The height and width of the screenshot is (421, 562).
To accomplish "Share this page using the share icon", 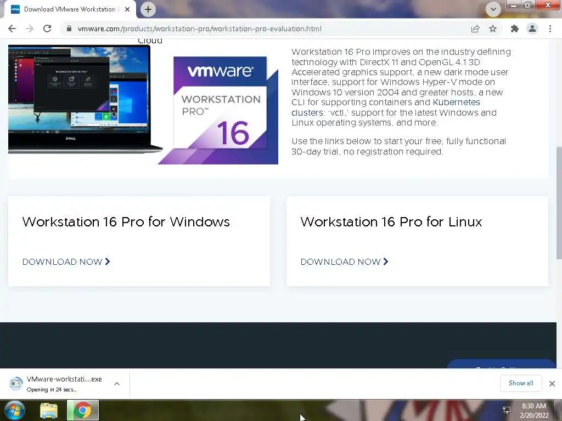I will click(475, 29).
